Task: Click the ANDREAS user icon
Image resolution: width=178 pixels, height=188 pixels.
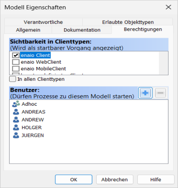Action: (x=16, y=112)
